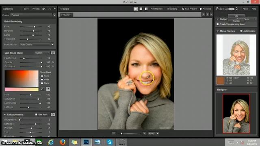This screenshot has width=260, height=146.
Task: Go to next preview tab arrow
Action: pyautogui.click(x=208, y=15)
